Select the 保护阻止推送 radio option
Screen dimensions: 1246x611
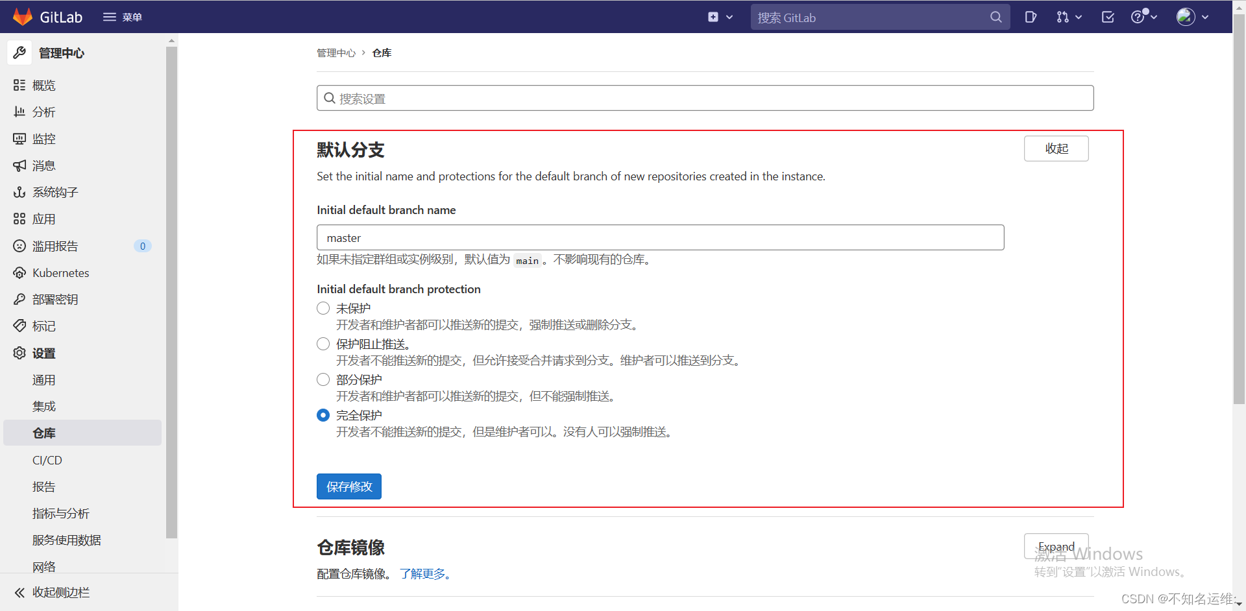tap(323, 344)
